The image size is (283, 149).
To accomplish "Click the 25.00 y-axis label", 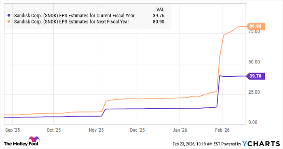I will (254, 92).
